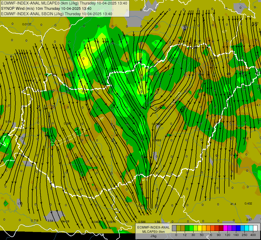Click the J/kg unit label in the legend
Viewport: 261px width, 240px height.
tap(153, 236)
